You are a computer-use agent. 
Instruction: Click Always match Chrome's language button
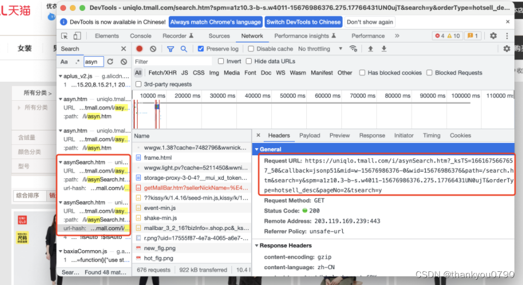(216, 22)
